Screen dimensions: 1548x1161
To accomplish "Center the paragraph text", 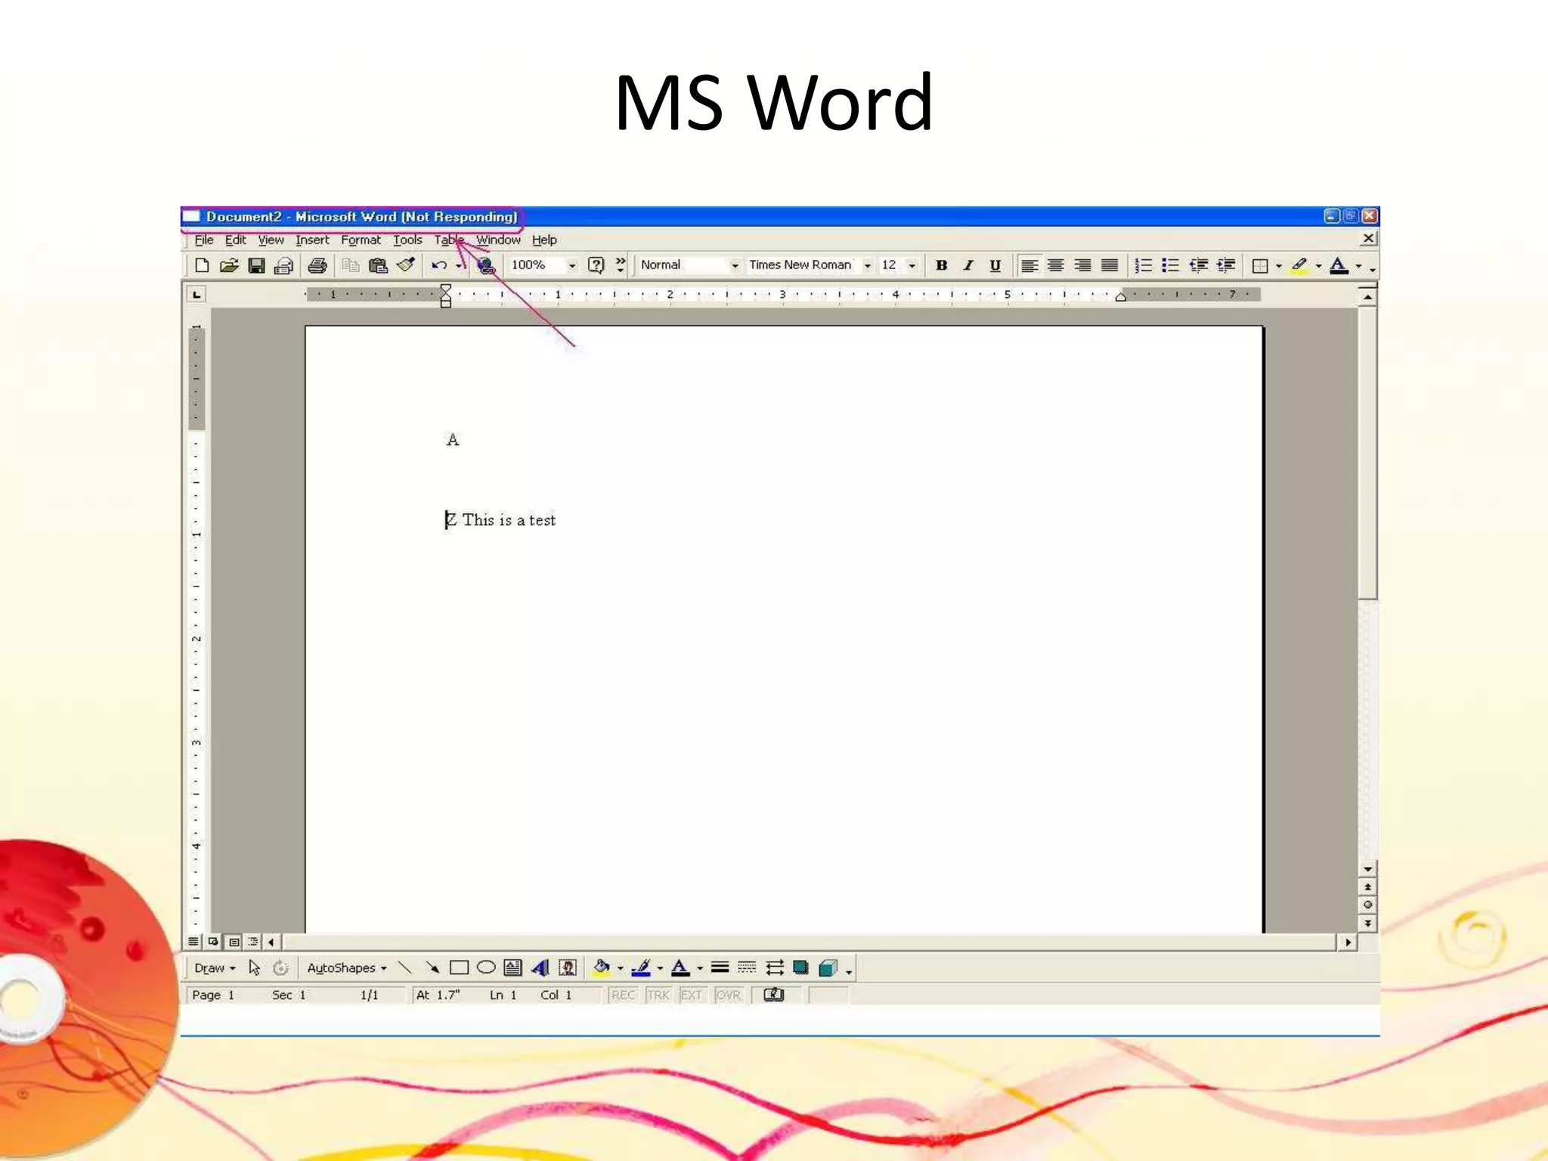I will pyautogui.click(x=1056, y=265).
